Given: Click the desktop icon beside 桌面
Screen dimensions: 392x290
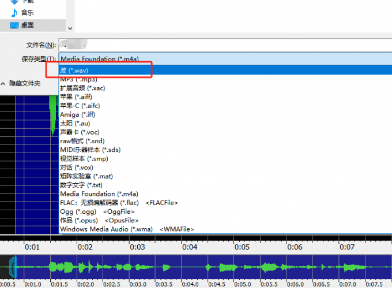Looking at the screenshot, I should click(x=14, y=25).
